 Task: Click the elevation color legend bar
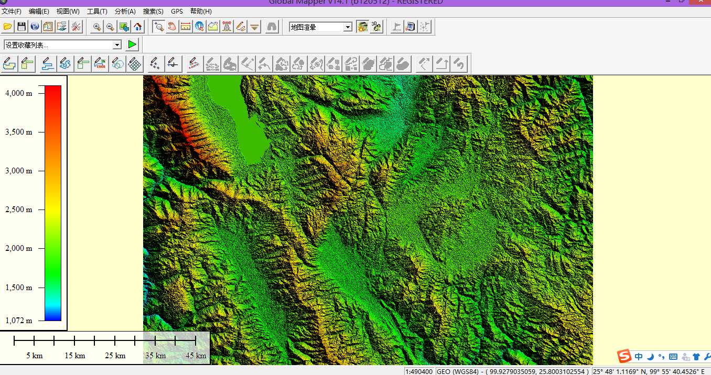tap(53, 203)
